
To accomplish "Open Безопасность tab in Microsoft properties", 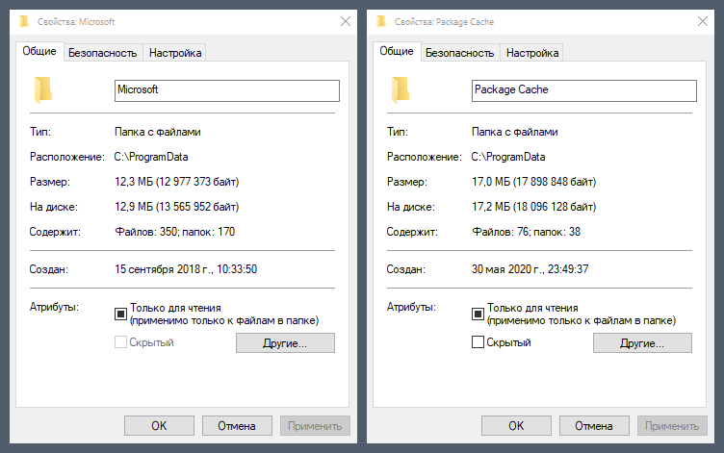I will (x=101, y=53).
